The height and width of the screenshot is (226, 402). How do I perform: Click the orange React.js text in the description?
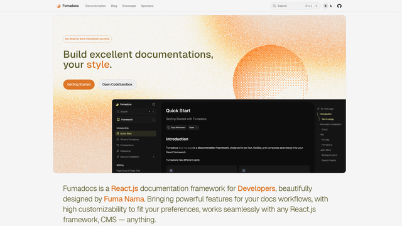click(x=124, y=188)
